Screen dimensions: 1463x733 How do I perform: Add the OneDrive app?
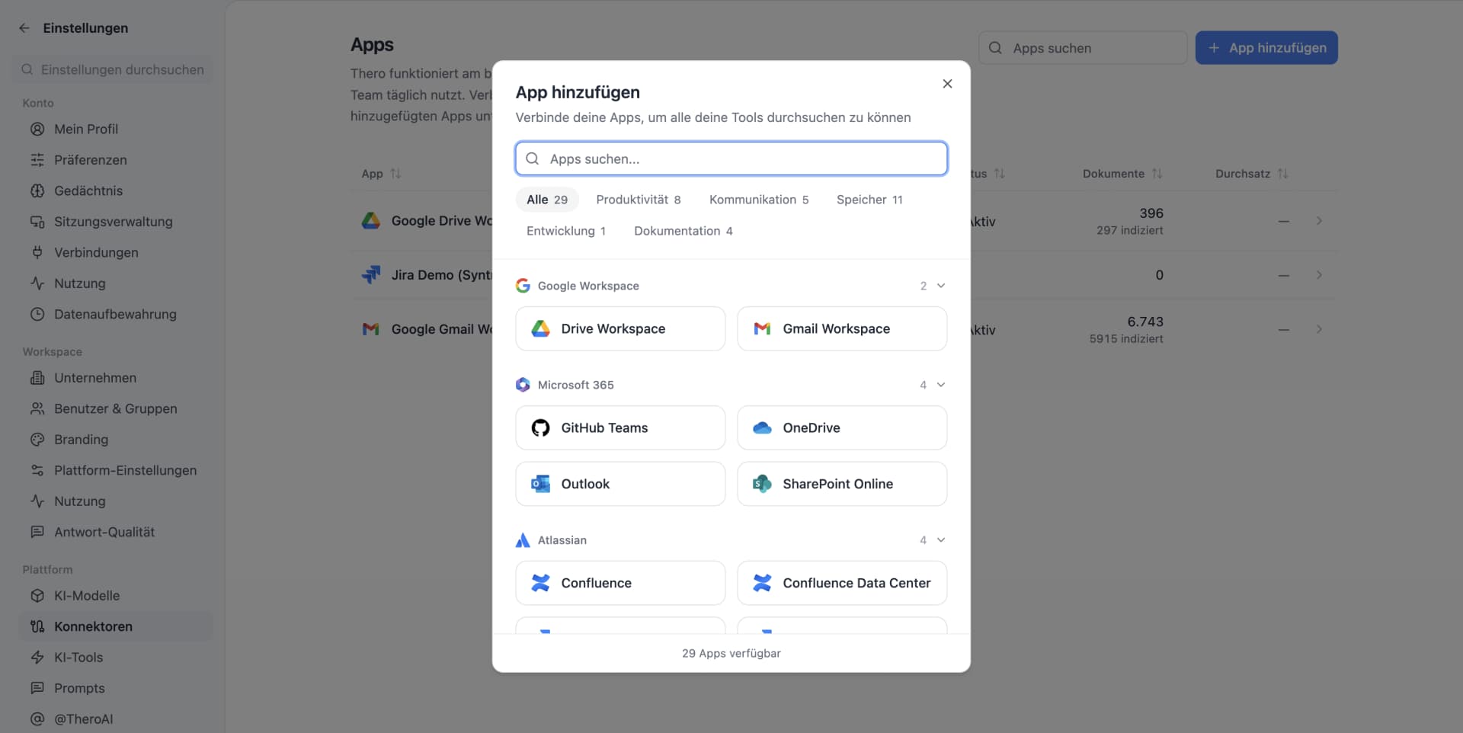click(x=842, y=427)
